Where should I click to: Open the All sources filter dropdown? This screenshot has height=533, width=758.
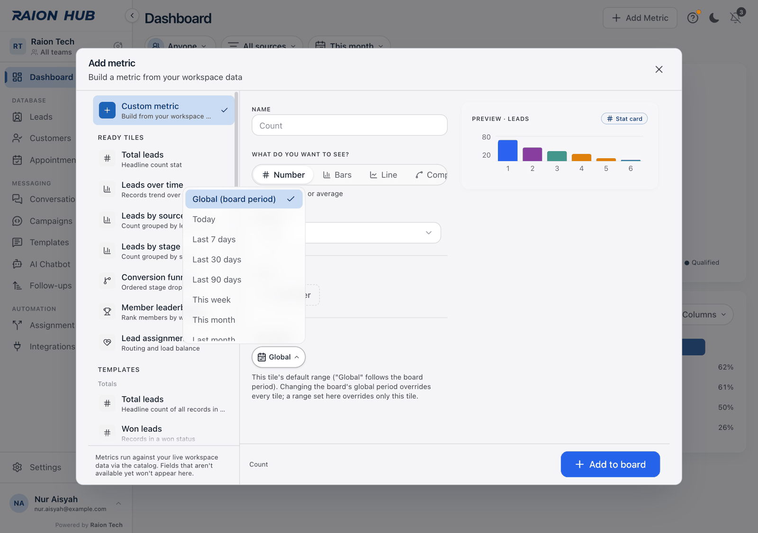point(262,46)
